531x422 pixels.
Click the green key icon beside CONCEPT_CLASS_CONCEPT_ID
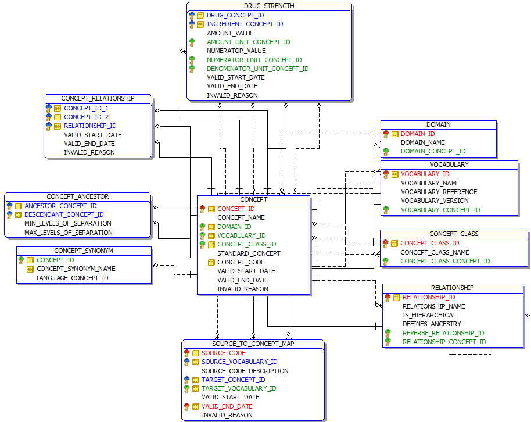[x=386, y=261]
